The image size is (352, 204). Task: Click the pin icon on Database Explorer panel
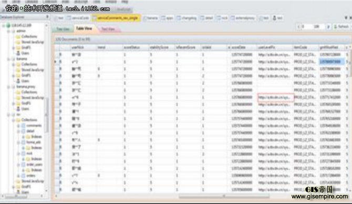click(x=47, y=17)
